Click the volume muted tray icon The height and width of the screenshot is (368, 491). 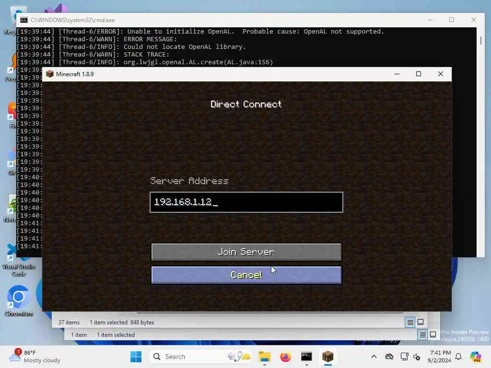(417, 356)
